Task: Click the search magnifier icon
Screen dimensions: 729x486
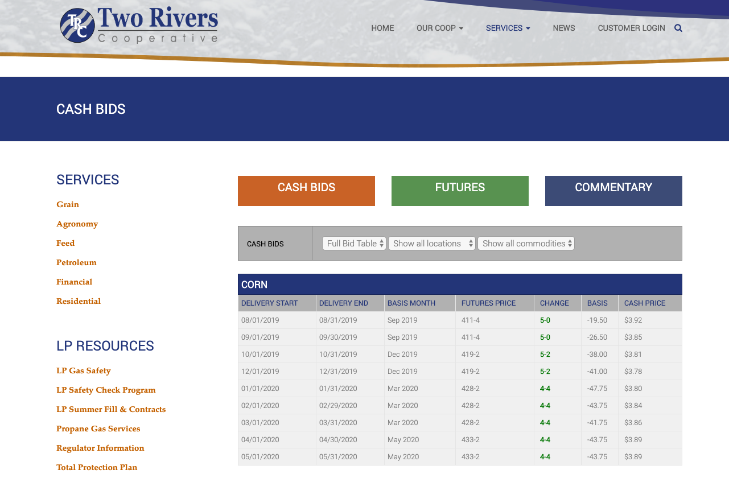Action: [678, 28]
